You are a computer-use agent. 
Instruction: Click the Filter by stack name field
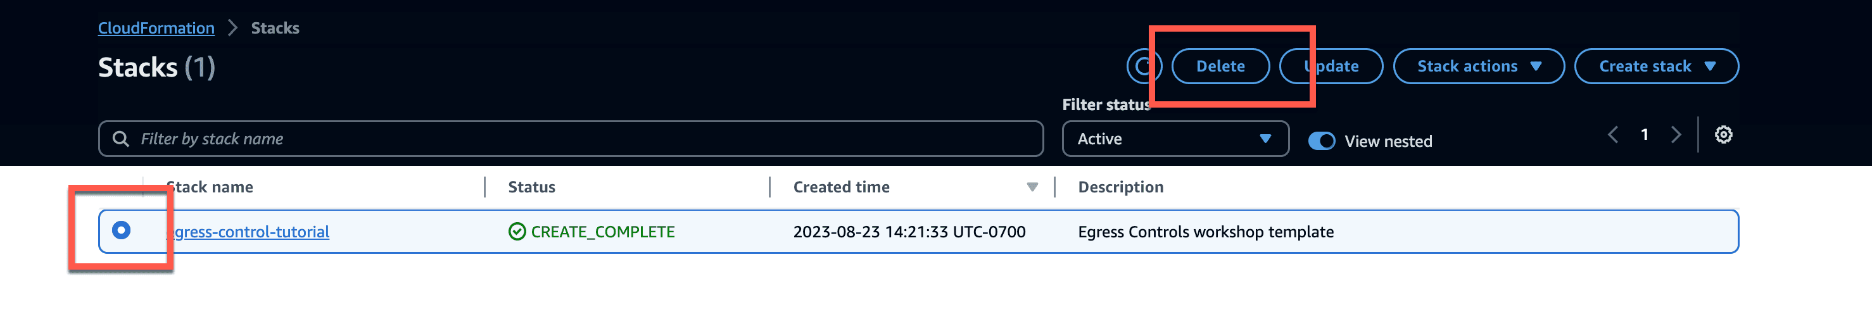coord(571,139)
